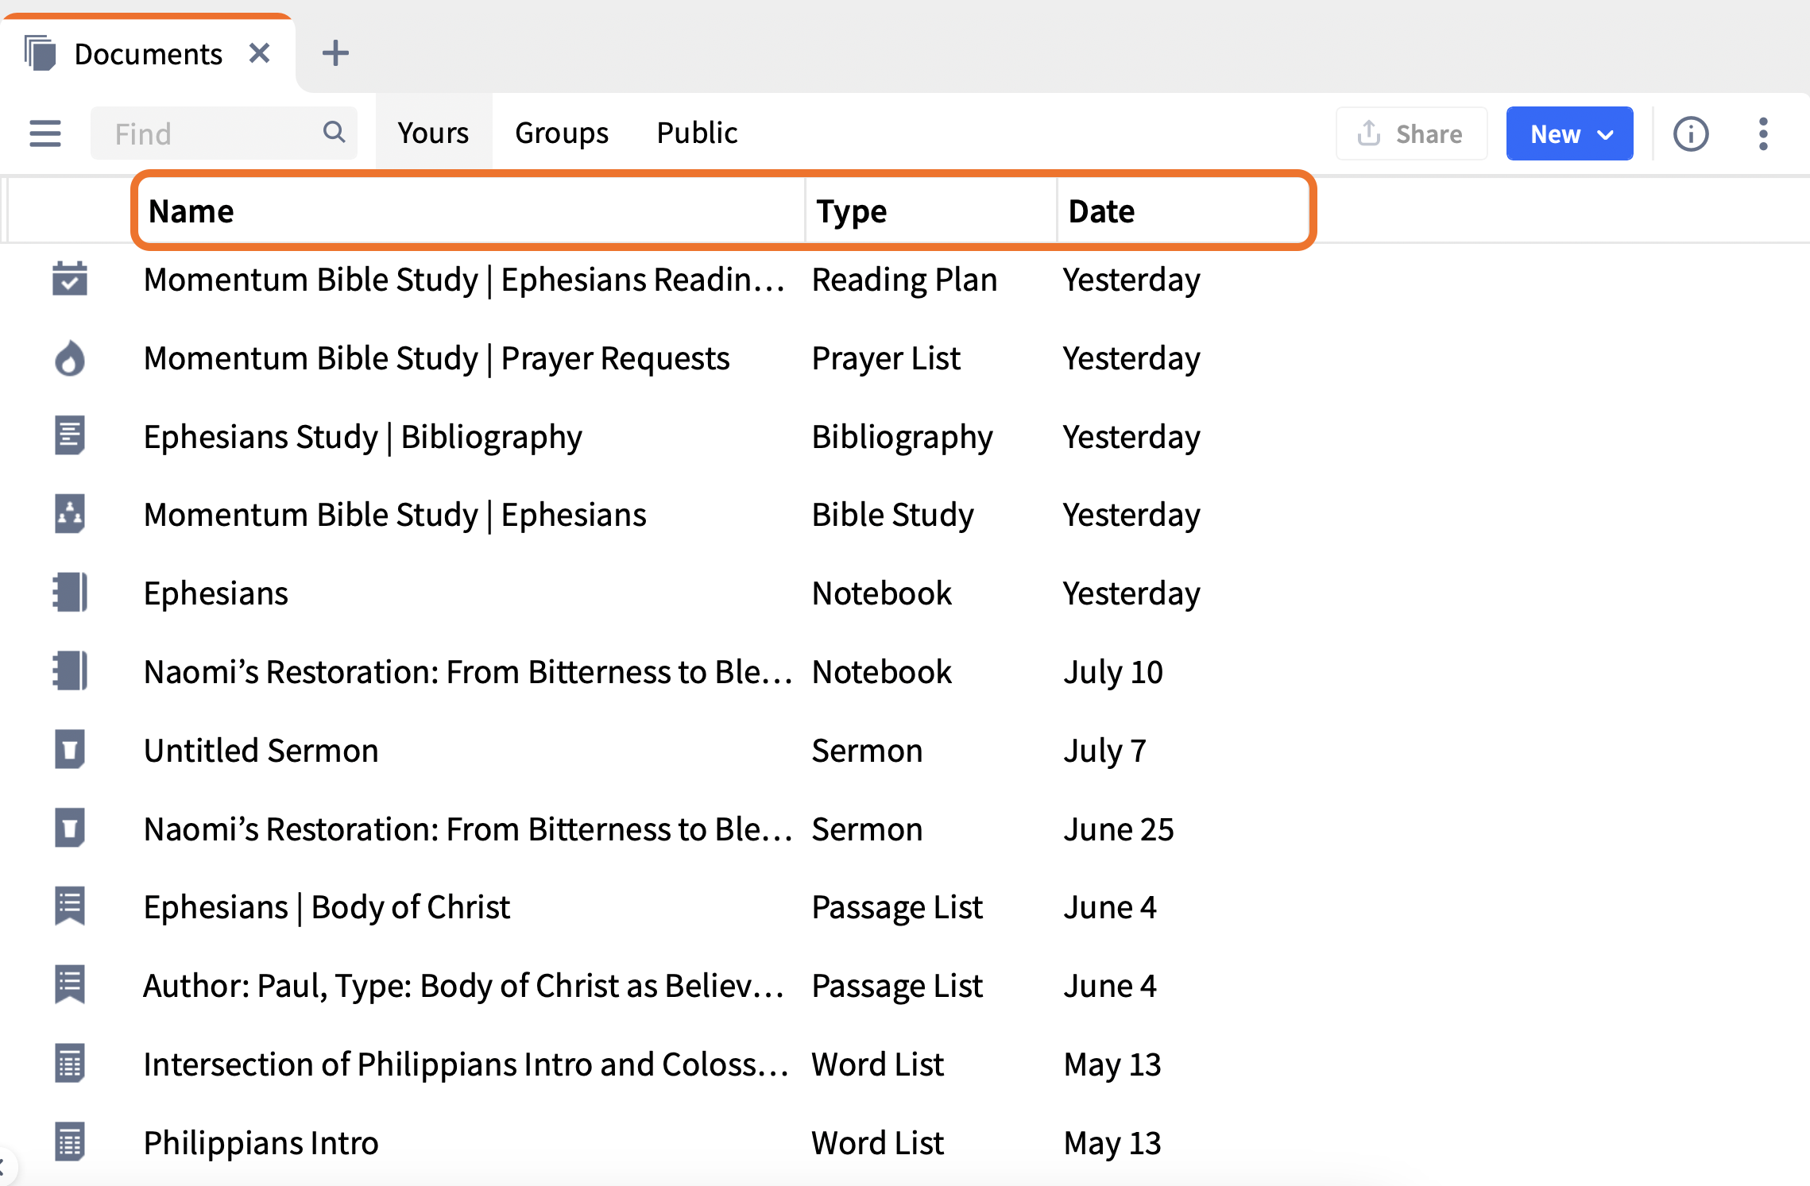Open the three-dot panel menu

pyautogui.click(x=1763, y=133)
